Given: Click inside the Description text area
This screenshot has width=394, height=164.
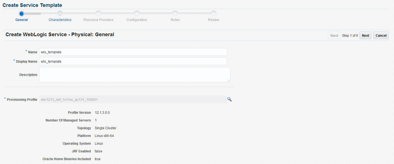Looking at the screenshot, I should point(135,75).
